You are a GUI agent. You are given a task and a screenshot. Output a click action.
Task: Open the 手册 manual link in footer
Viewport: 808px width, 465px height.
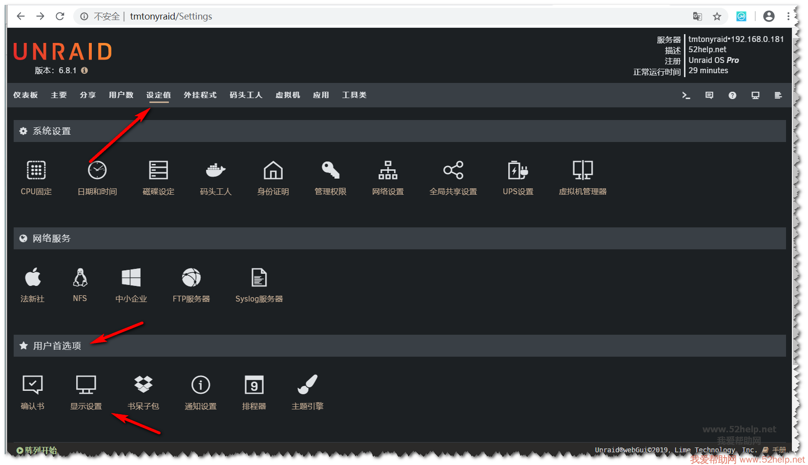(778, 450)
